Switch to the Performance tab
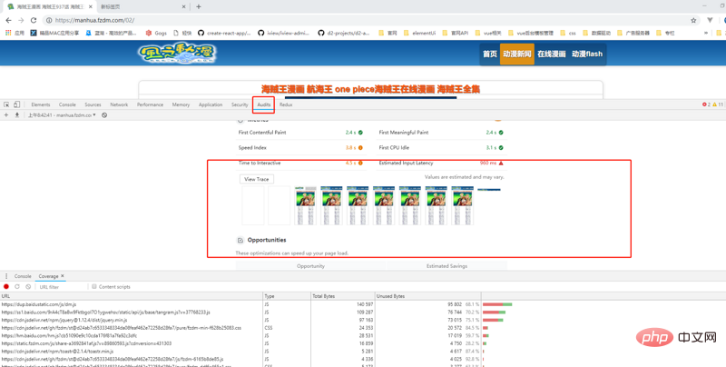Viewport: 726px width, 367px height. (x=150, y=104)
